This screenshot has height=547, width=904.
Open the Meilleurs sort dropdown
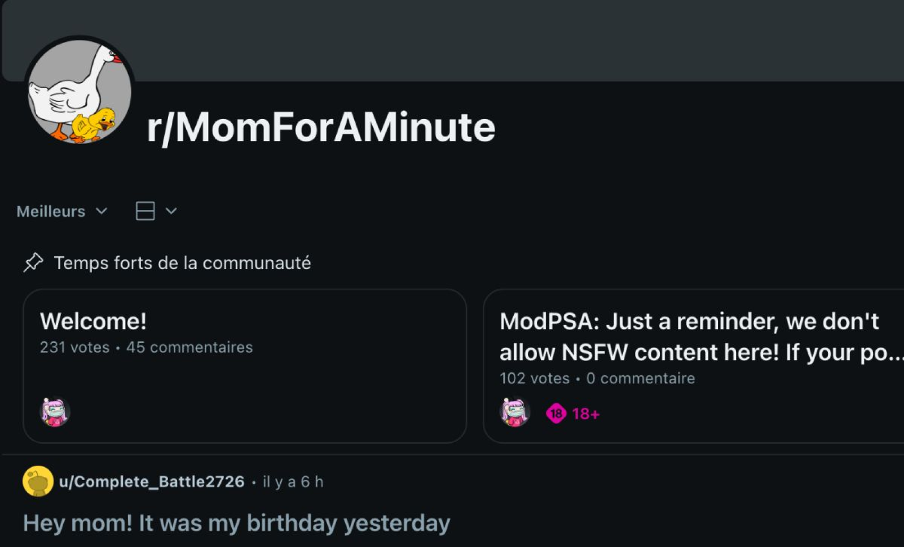pyautogui.click(x=62, y=212)
